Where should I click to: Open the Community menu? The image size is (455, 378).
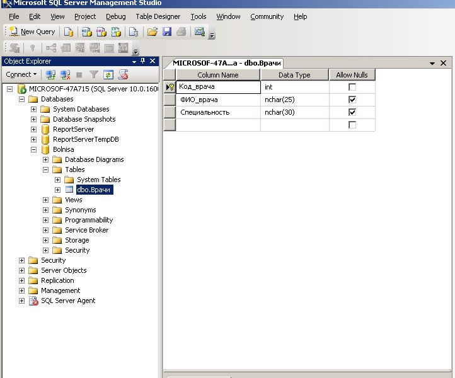click(267, 16)
